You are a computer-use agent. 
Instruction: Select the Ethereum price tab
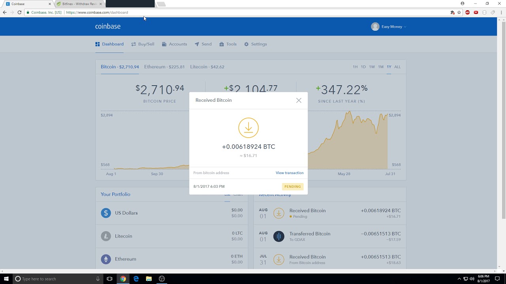(164, 67)
